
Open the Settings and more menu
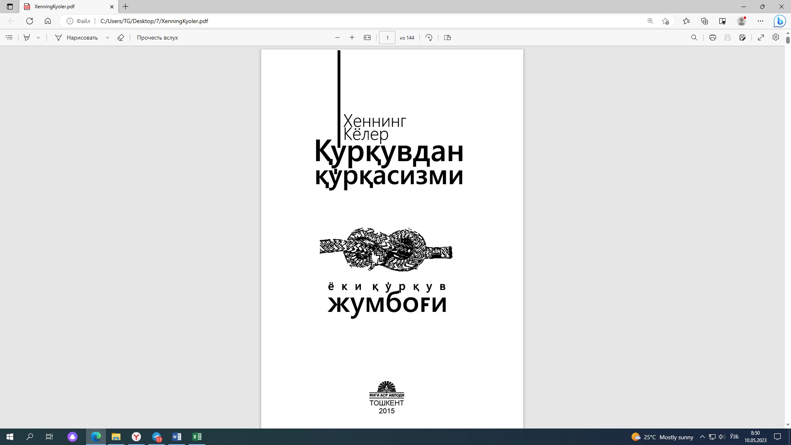pyautogui.click(x=761, y=21)
